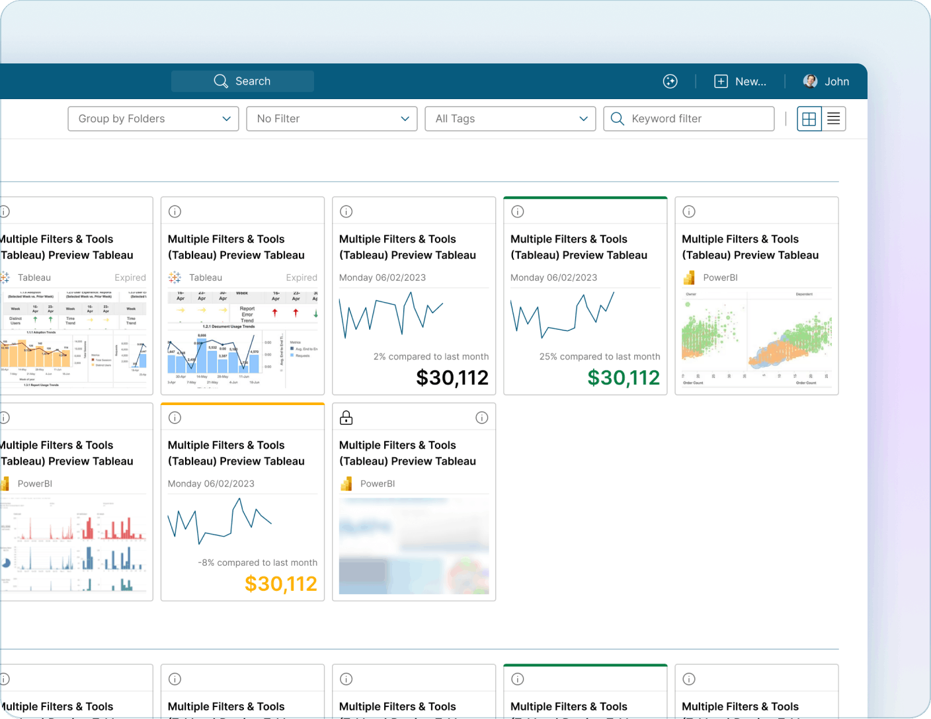This screenshot has width=931, height=719.
Task: Click the -8% sparkline chart thumbnail
Action: coord(220,522)
